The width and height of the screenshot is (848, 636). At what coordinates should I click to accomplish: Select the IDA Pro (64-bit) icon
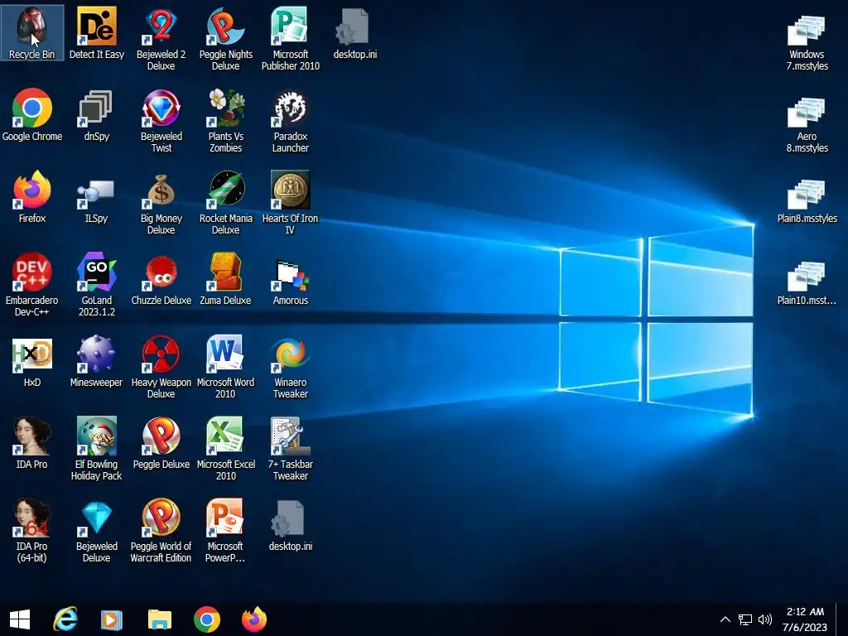coord(32,531)
